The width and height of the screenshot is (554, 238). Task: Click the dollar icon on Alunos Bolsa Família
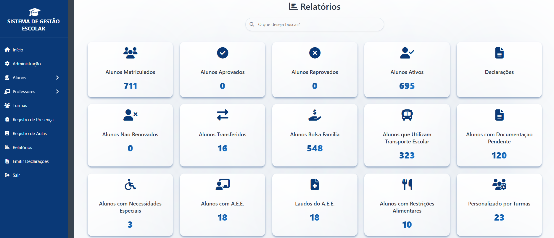coord(315,115)
